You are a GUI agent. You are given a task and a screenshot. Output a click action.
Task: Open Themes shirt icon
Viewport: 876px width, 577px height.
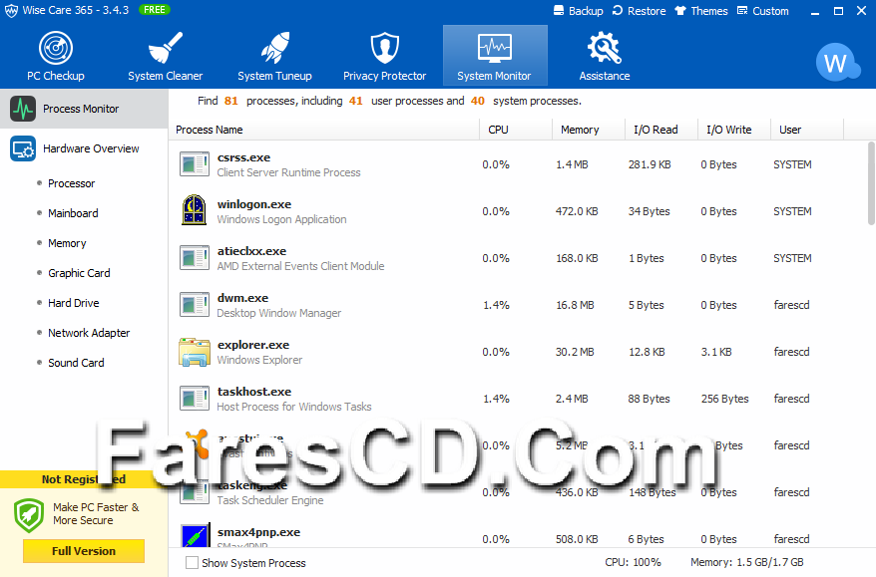point(679,11)
